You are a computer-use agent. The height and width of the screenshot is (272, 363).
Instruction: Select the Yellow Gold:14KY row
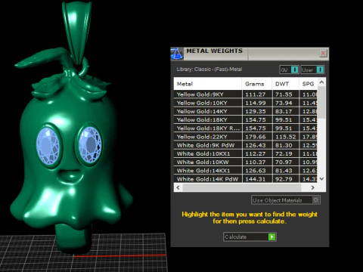point(245,111)
